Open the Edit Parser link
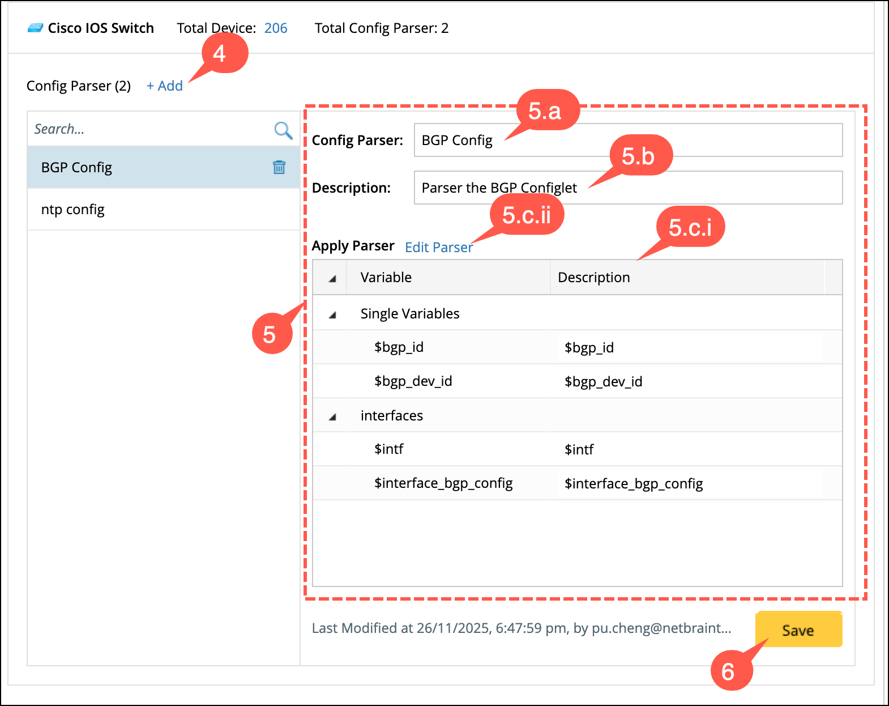 (x=439, y=247)
